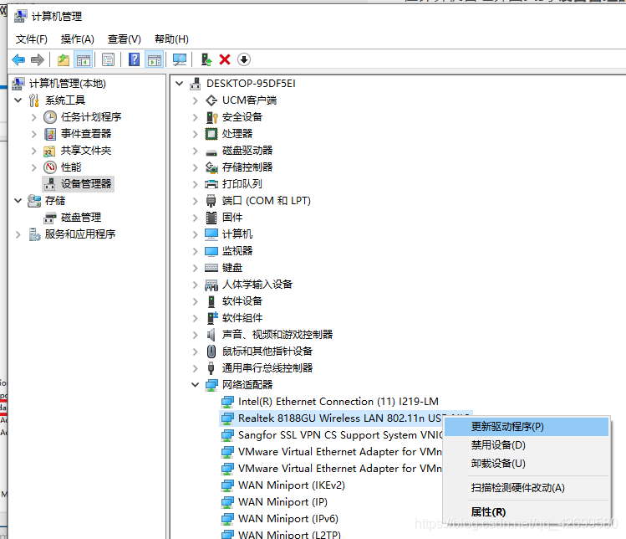The width and height of the screenshot is (626, 539).
Task: Click the Up one level folder icon
Action: (63, 60)
